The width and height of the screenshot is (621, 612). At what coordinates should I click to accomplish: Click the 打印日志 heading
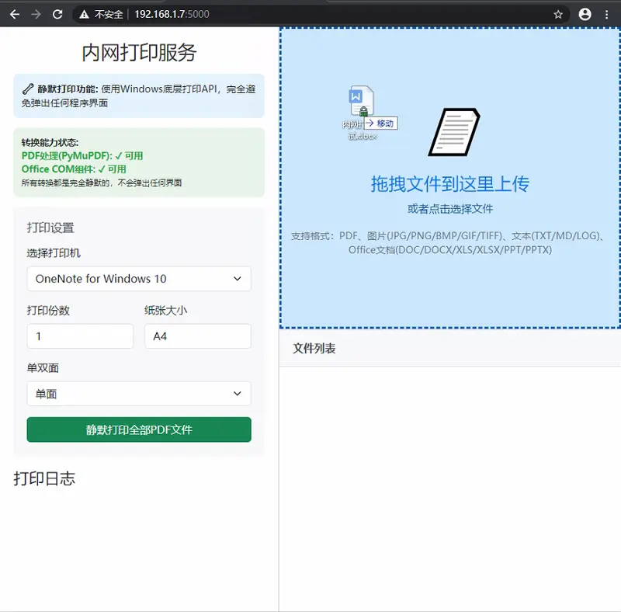click(x=45, y=478)
